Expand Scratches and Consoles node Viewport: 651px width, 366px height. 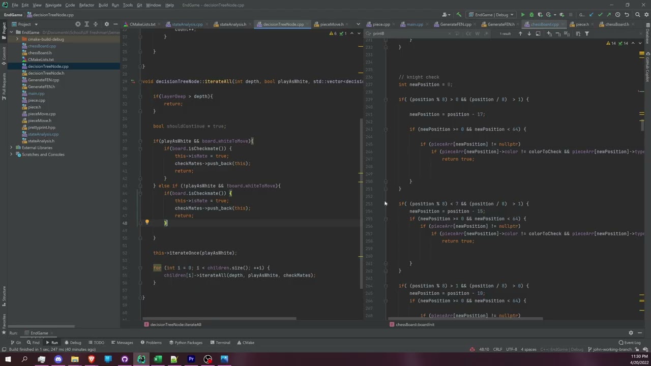tap(11, 155)
